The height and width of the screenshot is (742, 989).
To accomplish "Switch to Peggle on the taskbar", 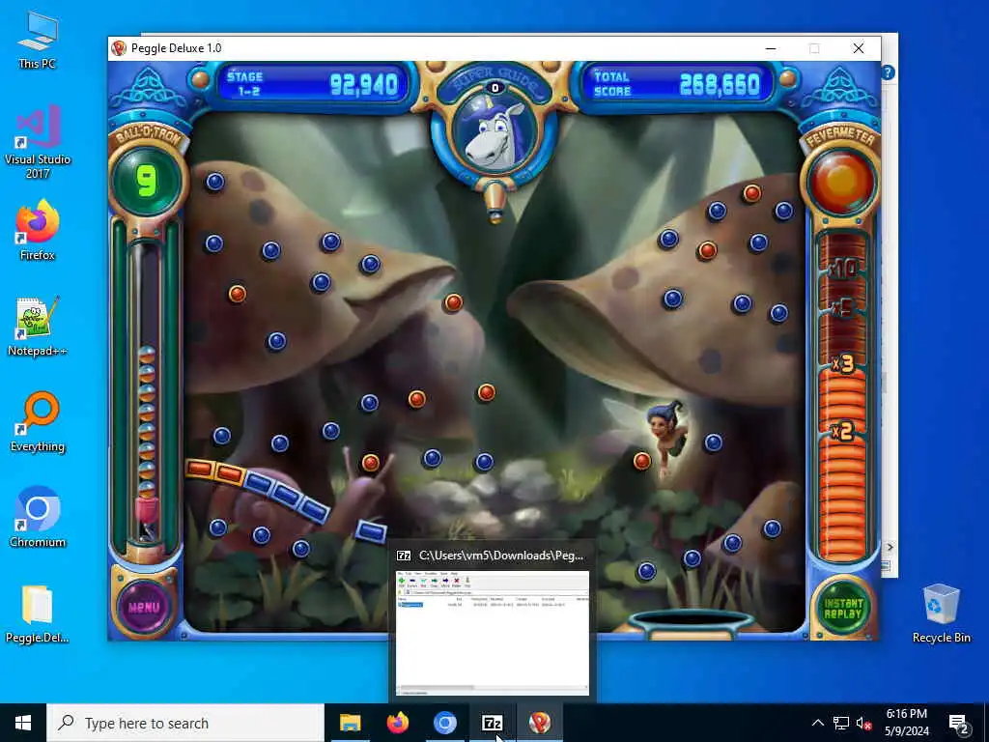I will tap(539, 723).
